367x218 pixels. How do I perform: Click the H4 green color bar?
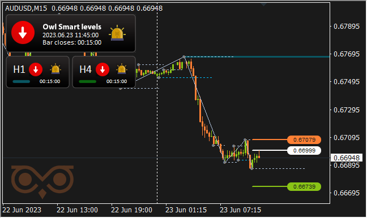pos(88,82)
